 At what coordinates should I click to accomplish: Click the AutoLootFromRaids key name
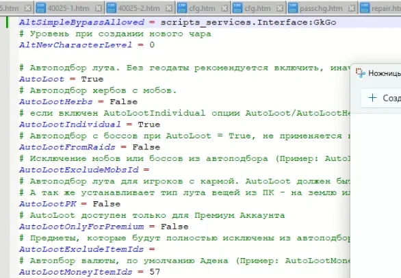pyautogui.click(x=67, y=147)
